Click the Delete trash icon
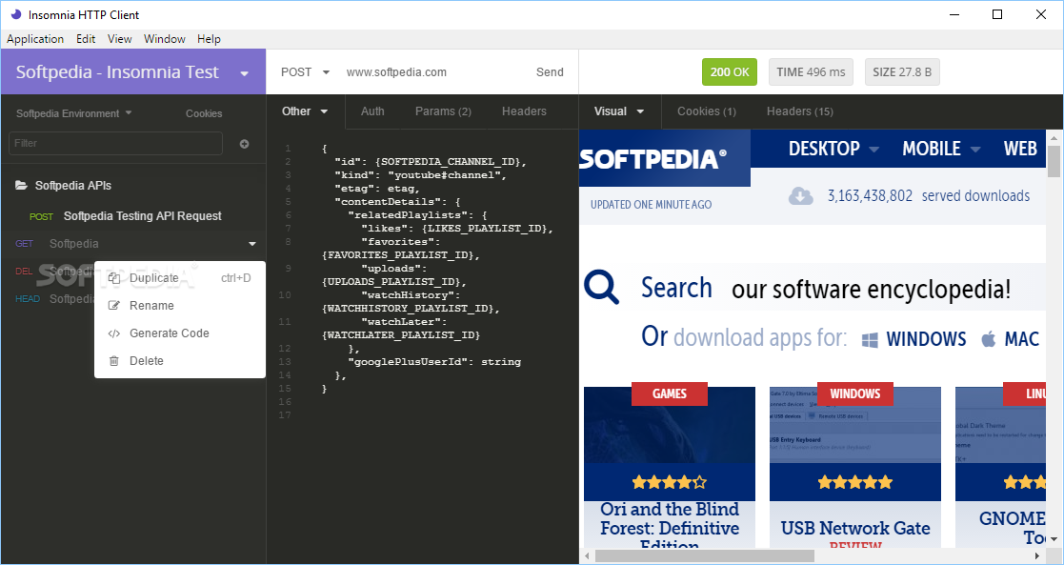 pyautogui.click(x=114, y=361)
